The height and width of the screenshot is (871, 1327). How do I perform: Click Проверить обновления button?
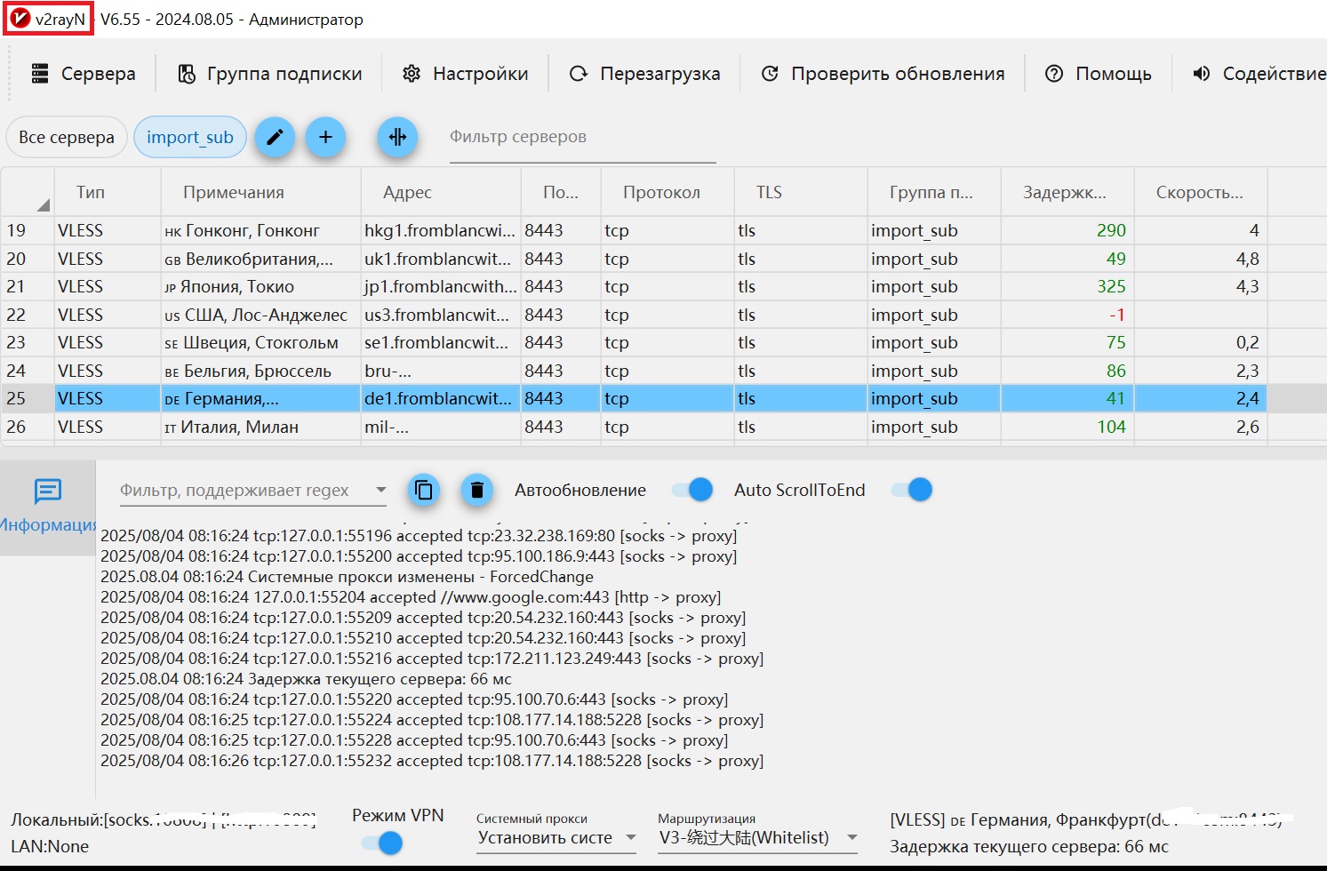point(883,74)
